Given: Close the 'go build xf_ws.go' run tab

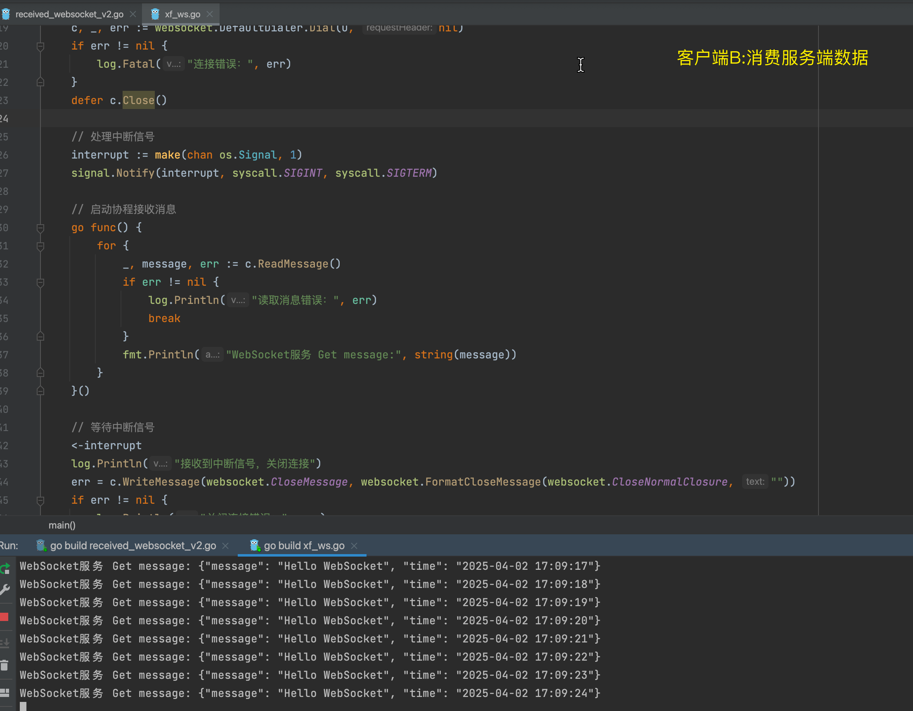Looking at the screenshot, I should click(354, 545).
